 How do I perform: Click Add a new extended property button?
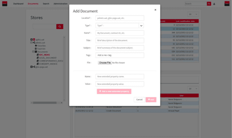(114, 91)
